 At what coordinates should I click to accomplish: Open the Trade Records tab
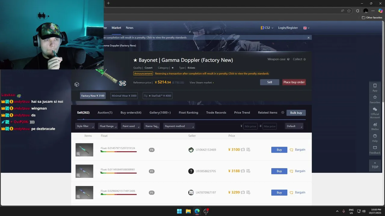pyautogui.click(x=216, y=112)
